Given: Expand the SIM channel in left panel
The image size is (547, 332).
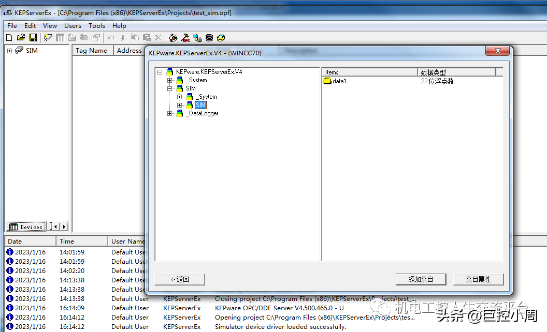Looking at the screenshot, I should point(9,51).
